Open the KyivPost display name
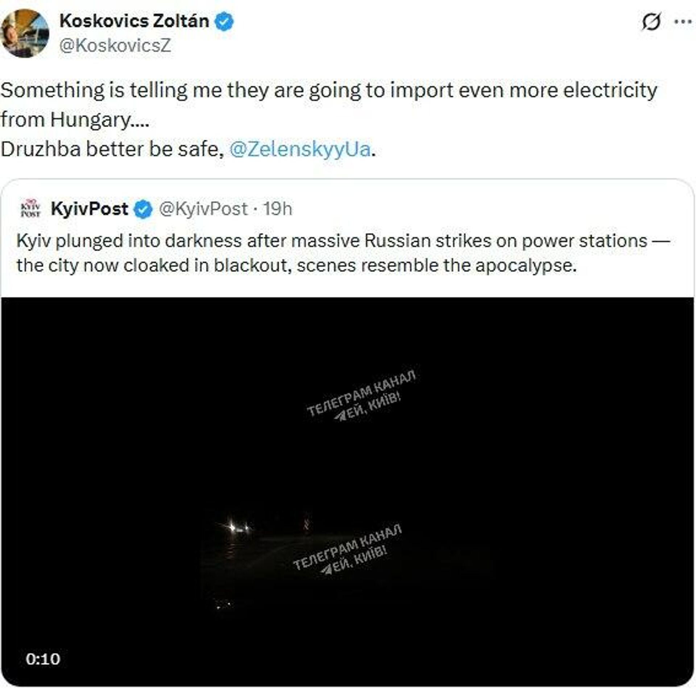Viewport: 696px width, 695px height. [89, 209]
